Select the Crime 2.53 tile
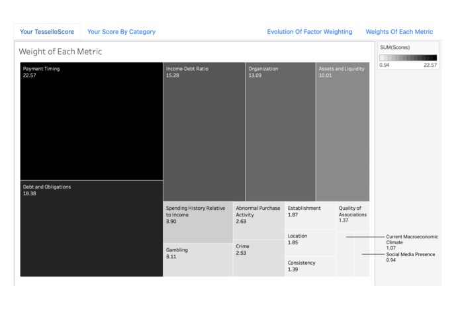The height and width of the screenshot is (327, 460). coord(259,258)
